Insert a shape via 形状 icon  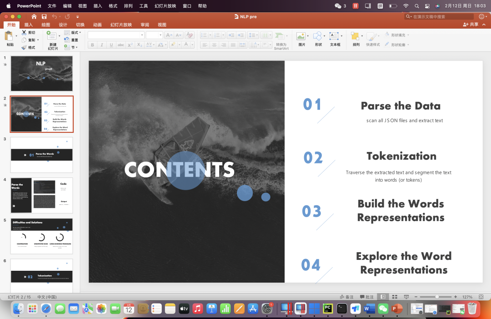click(x=318, y=39)
